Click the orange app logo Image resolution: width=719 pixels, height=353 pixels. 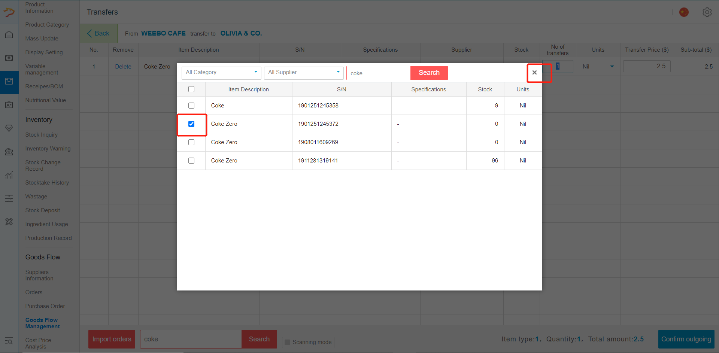pyautogui.click(x=9, y=12)
